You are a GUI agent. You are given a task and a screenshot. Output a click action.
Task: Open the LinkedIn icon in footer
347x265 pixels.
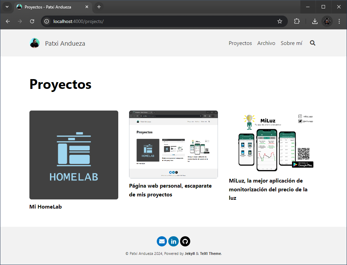pos(173,241)
